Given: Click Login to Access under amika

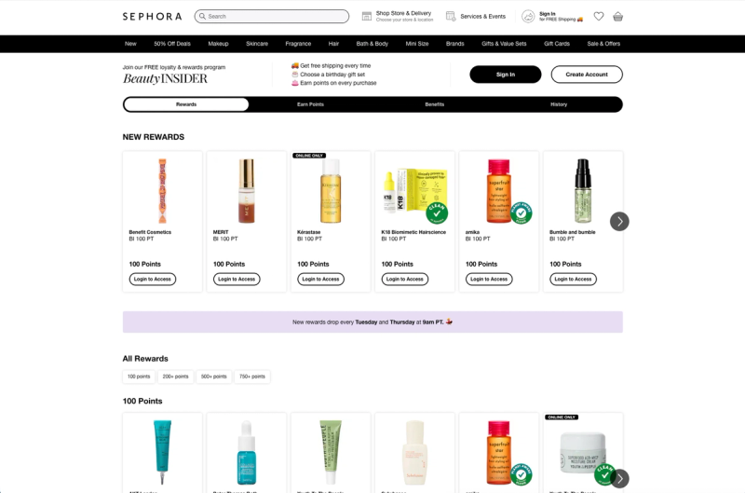Looking at the screenshot, I should [489, 279].
